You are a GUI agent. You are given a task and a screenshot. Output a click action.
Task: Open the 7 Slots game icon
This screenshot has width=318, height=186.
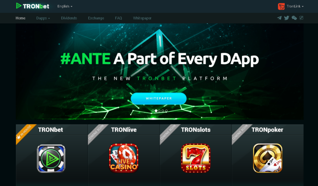click(196, 158)
